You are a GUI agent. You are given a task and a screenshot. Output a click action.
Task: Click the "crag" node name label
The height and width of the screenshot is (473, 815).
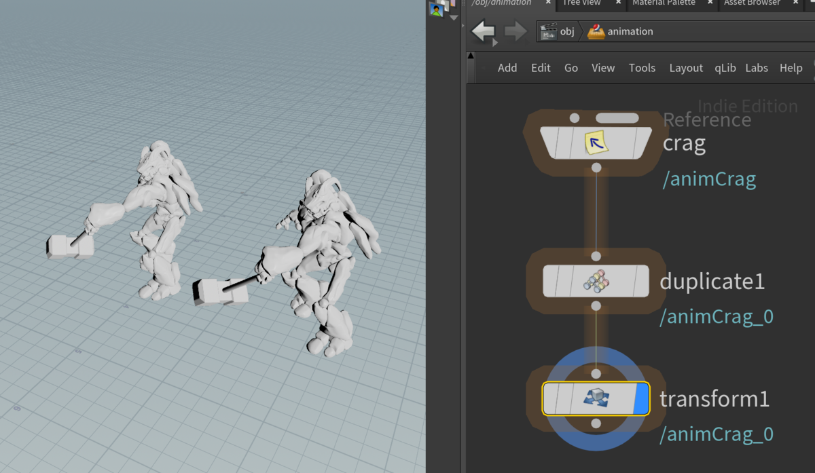click(x=684, y=143)
